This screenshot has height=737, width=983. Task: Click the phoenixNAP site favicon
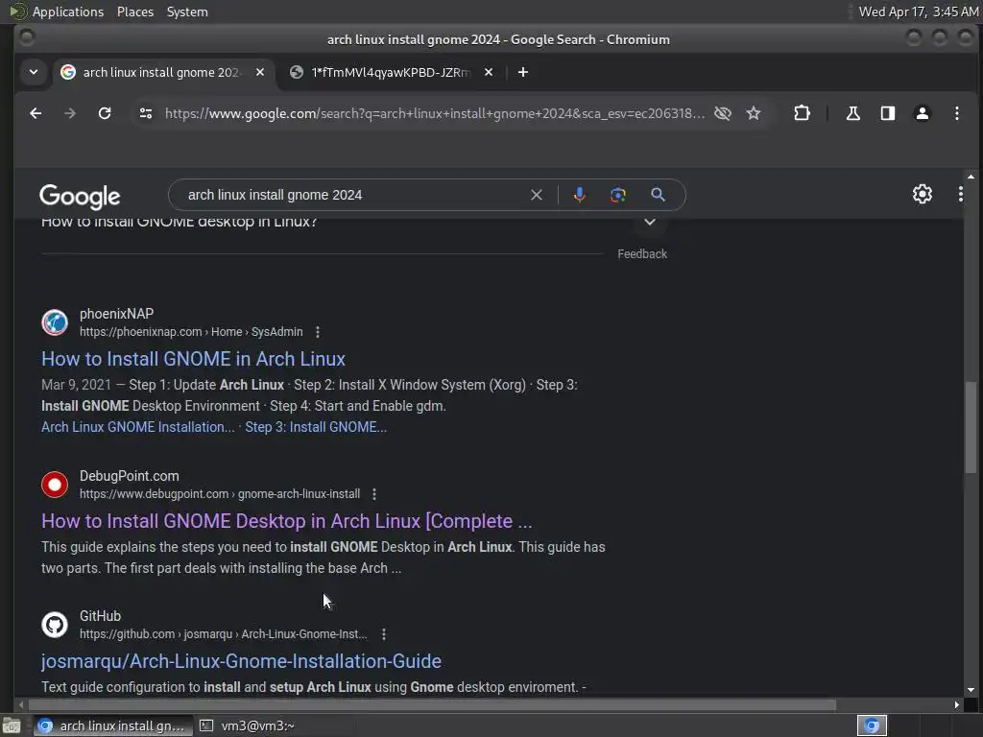click(x=55, y=322)
